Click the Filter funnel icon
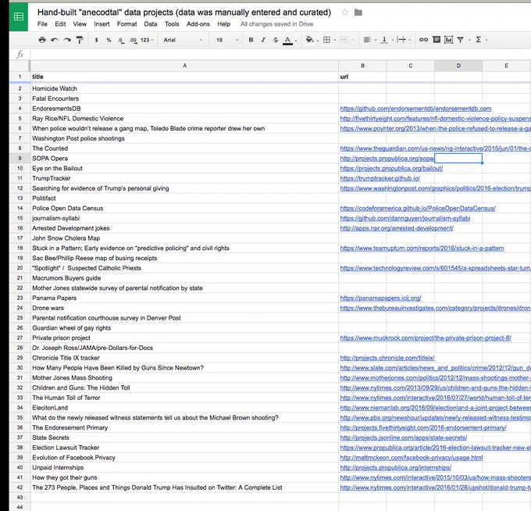 click(x=461, y=40)
